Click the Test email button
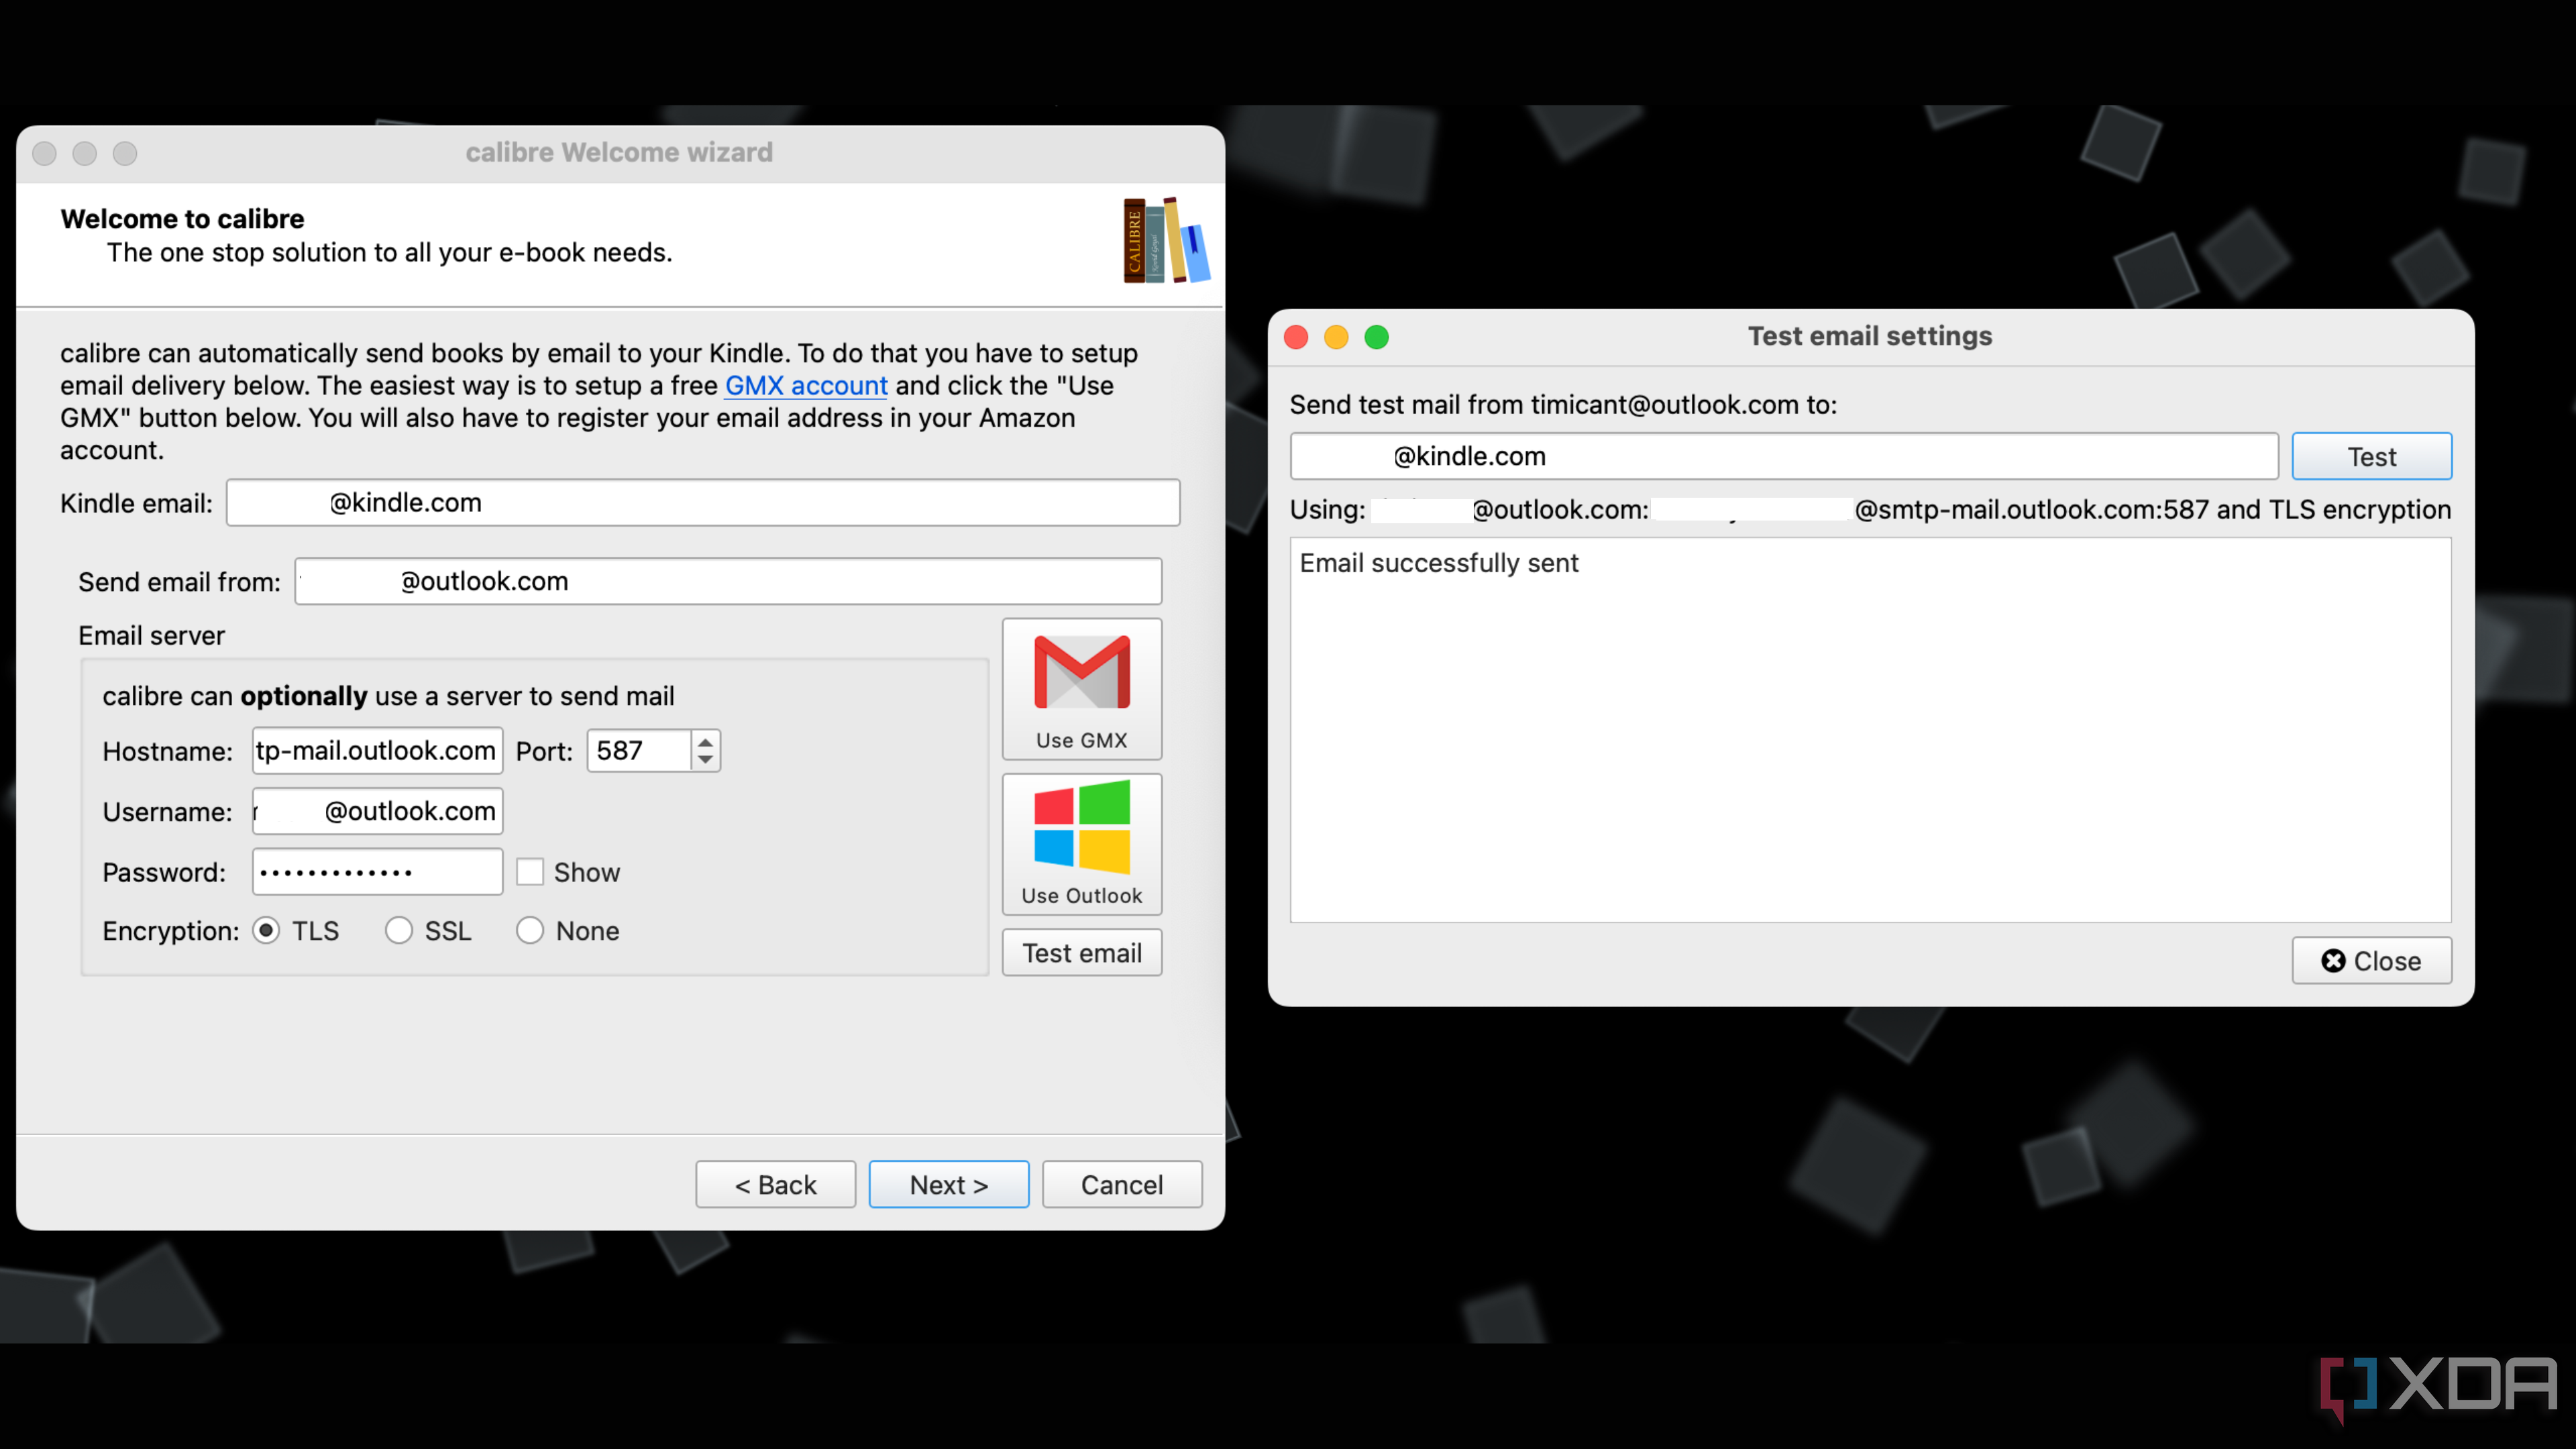 (x=1082, y=953)
